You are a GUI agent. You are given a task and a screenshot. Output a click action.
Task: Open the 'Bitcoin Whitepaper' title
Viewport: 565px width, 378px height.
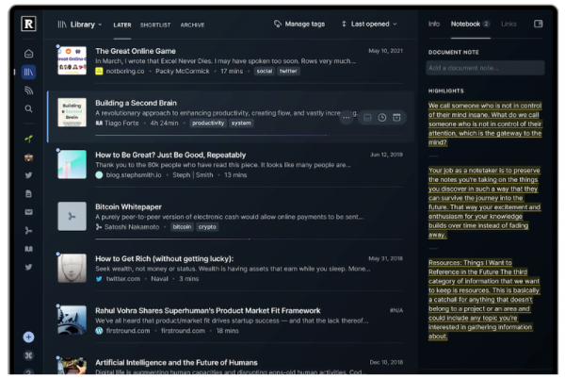128,206
